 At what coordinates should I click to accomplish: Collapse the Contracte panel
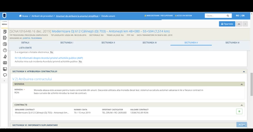click(x=242, y=105)
